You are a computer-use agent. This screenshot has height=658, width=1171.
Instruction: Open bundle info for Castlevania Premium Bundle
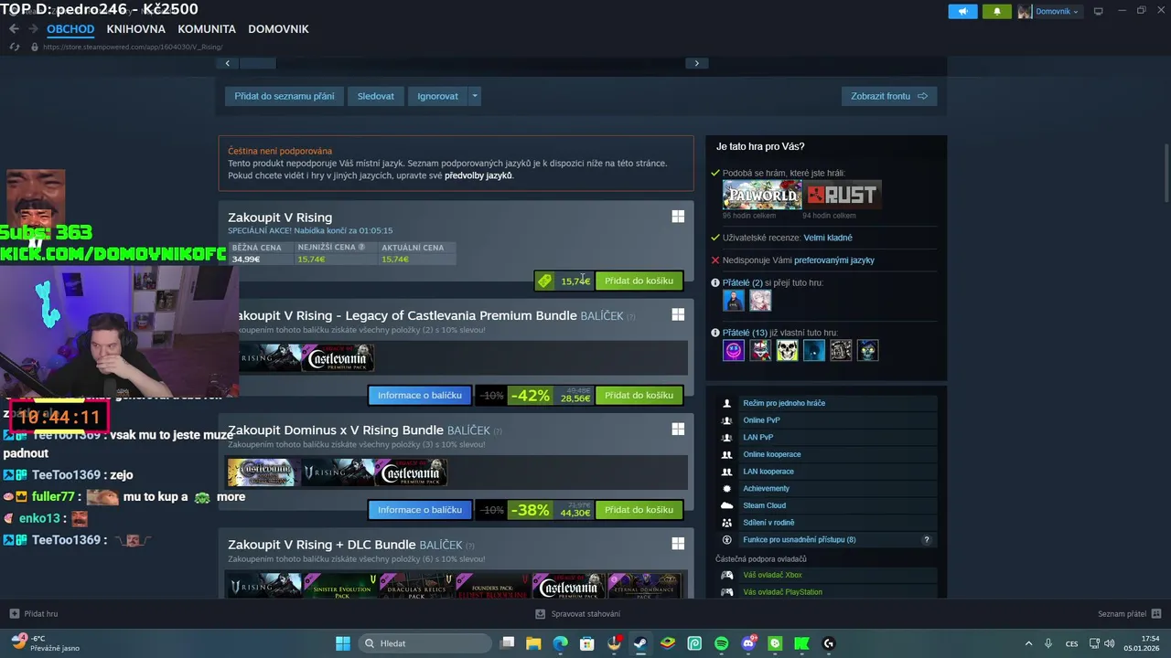(x=420, y=396)
